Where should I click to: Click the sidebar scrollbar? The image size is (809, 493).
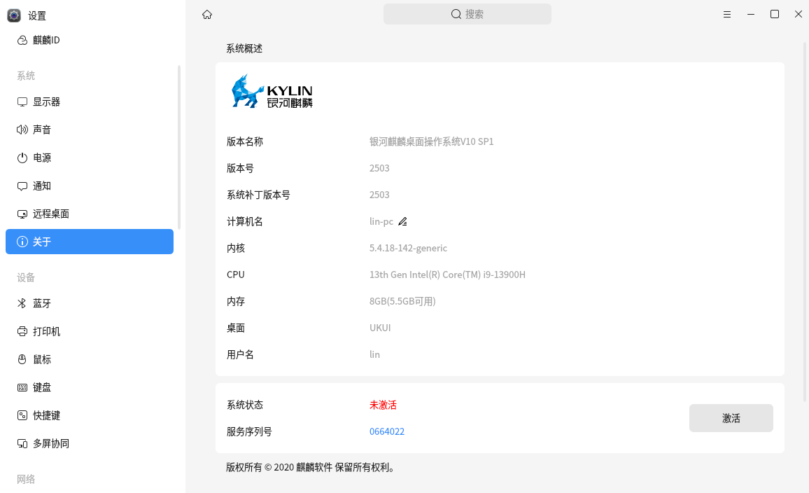click(x=179, y=147)
